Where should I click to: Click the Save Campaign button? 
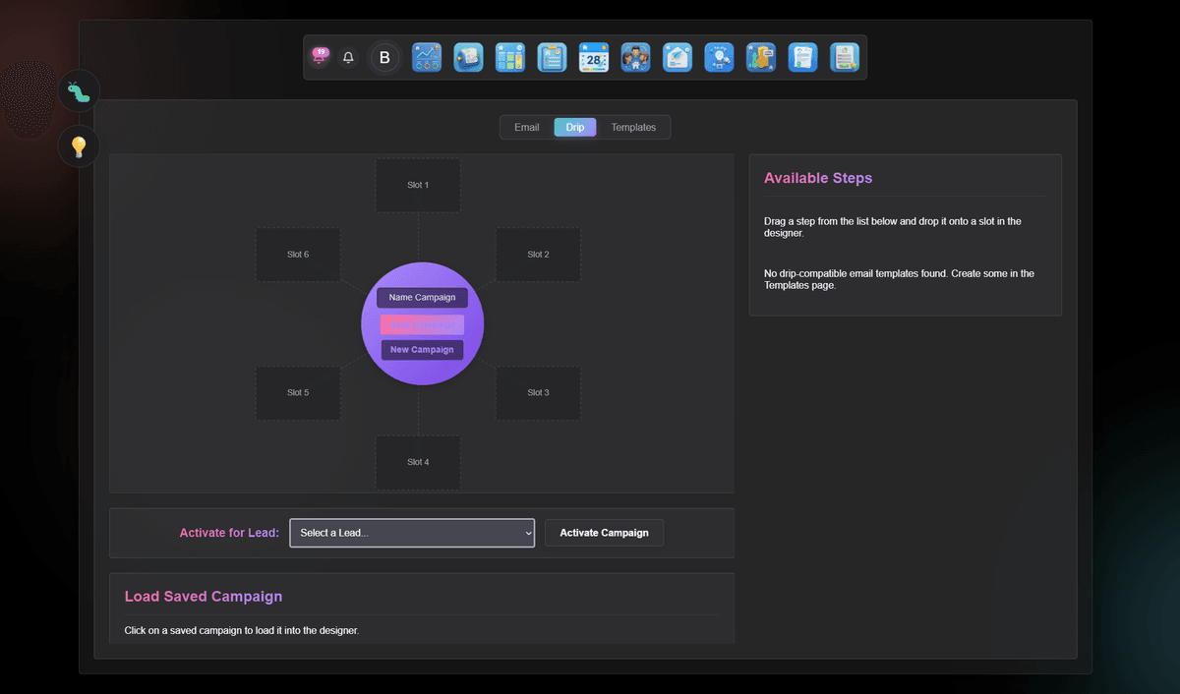click(x=422, y=324)
